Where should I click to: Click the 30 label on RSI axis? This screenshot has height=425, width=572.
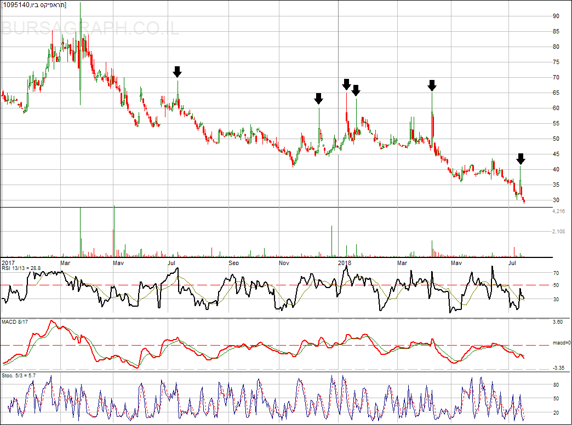tap(556, 299)
